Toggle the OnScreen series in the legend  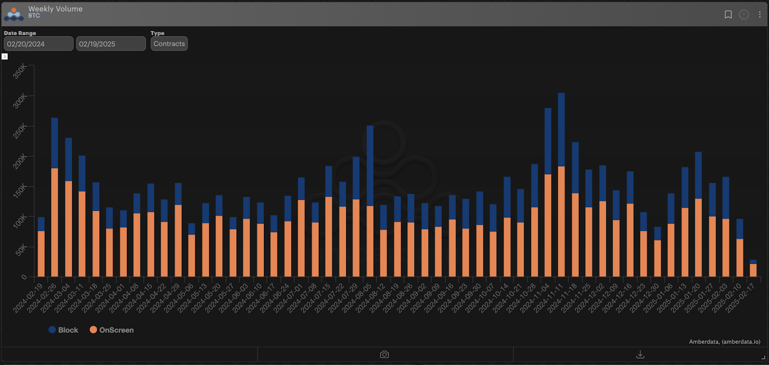(x=116, y=330)
